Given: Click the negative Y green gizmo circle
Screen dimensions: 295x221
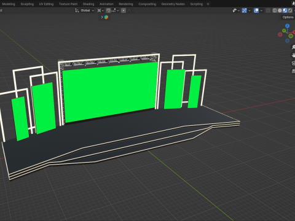Looking at the screenshot, I should [291, 36].
